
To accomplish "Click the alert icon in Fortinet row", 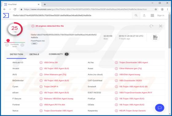I will pyautogui.click(x=41, y=105).
